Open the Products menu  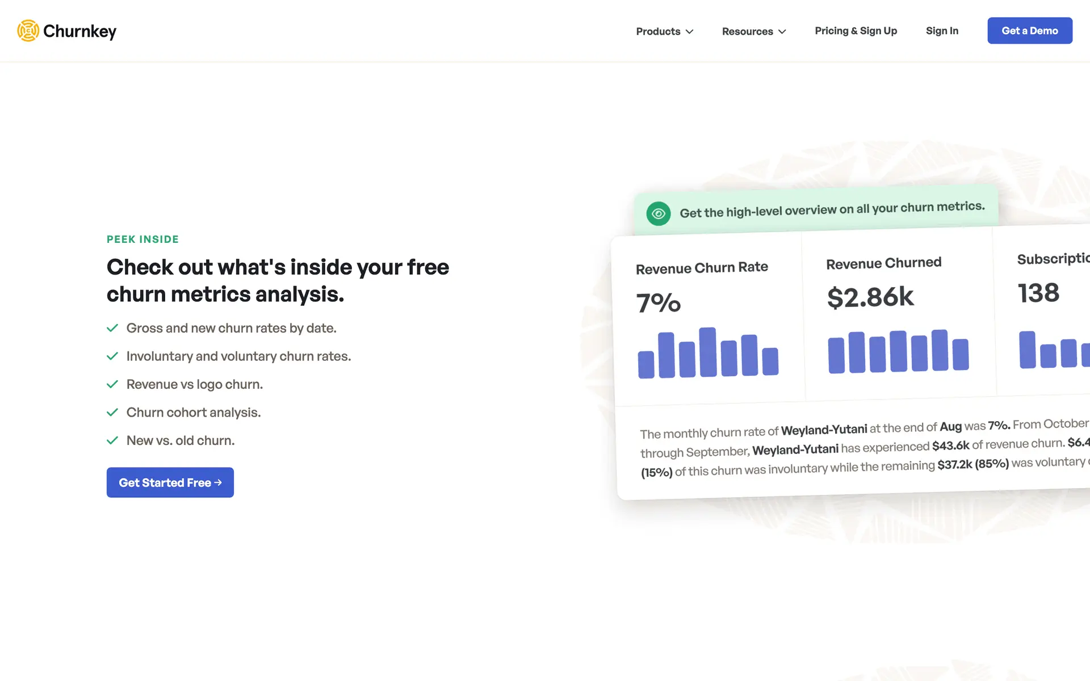point(658,31)
